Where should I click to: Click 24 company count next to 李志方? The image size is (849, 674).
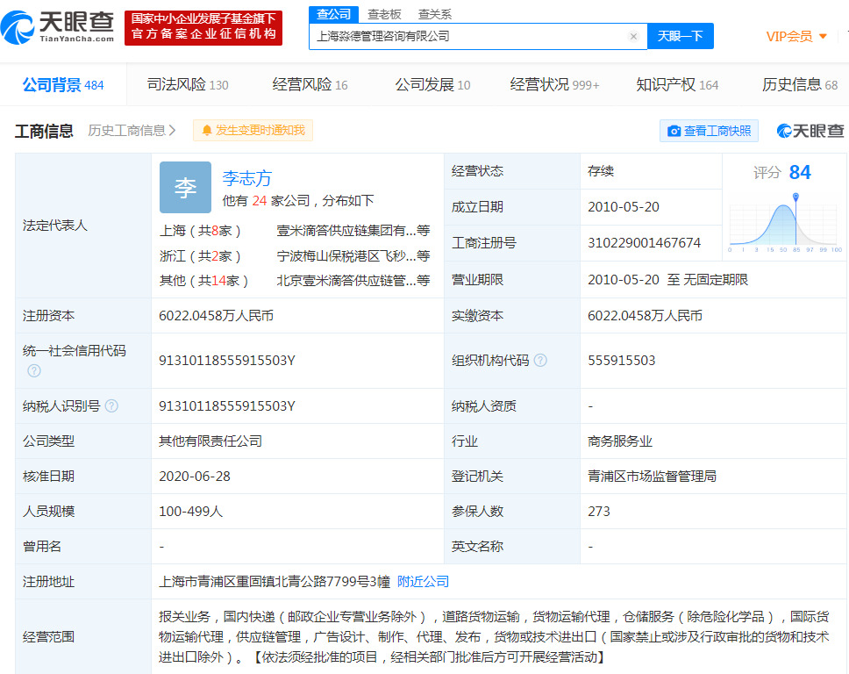point(260,201)
